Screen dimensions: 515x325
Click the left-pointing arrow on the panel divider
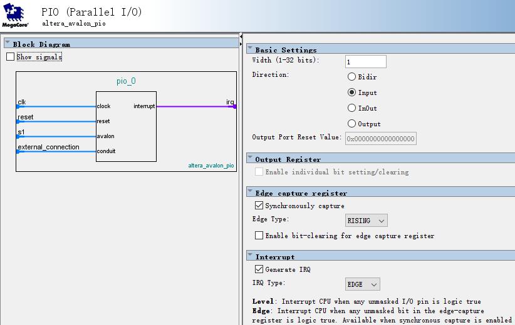(241, 36)
